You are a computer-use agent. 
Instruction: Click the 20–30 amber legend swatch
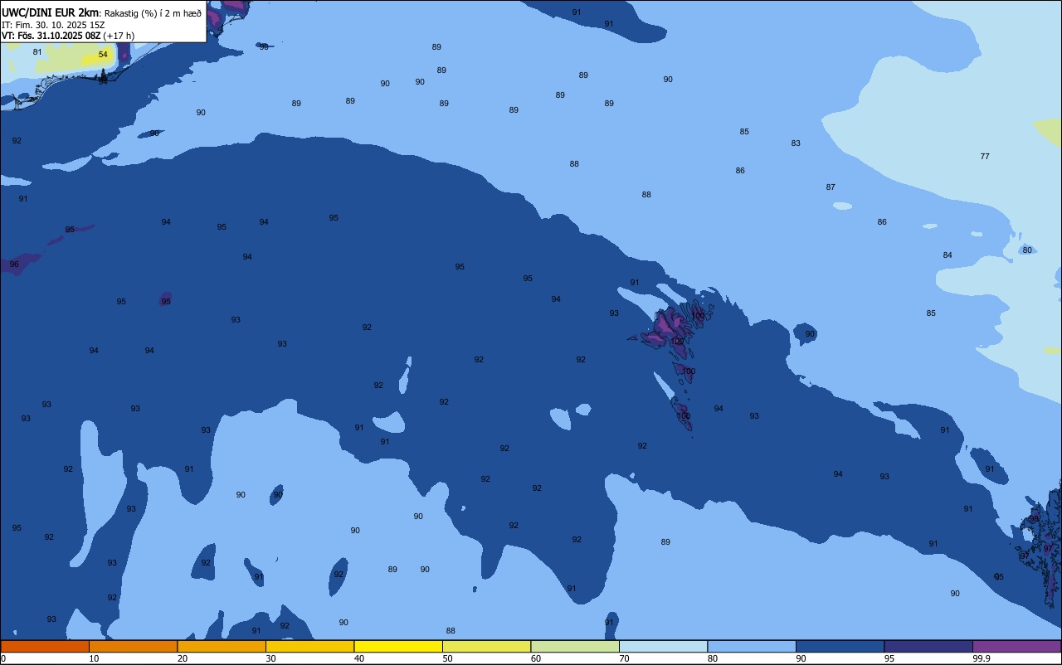(x=222, y=646)
